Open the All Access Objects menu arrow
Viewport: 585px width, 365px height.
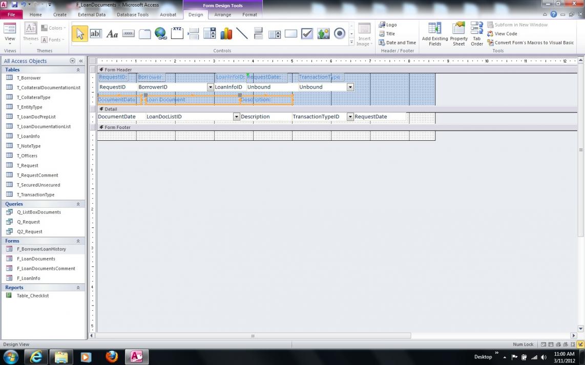(72, 61)
